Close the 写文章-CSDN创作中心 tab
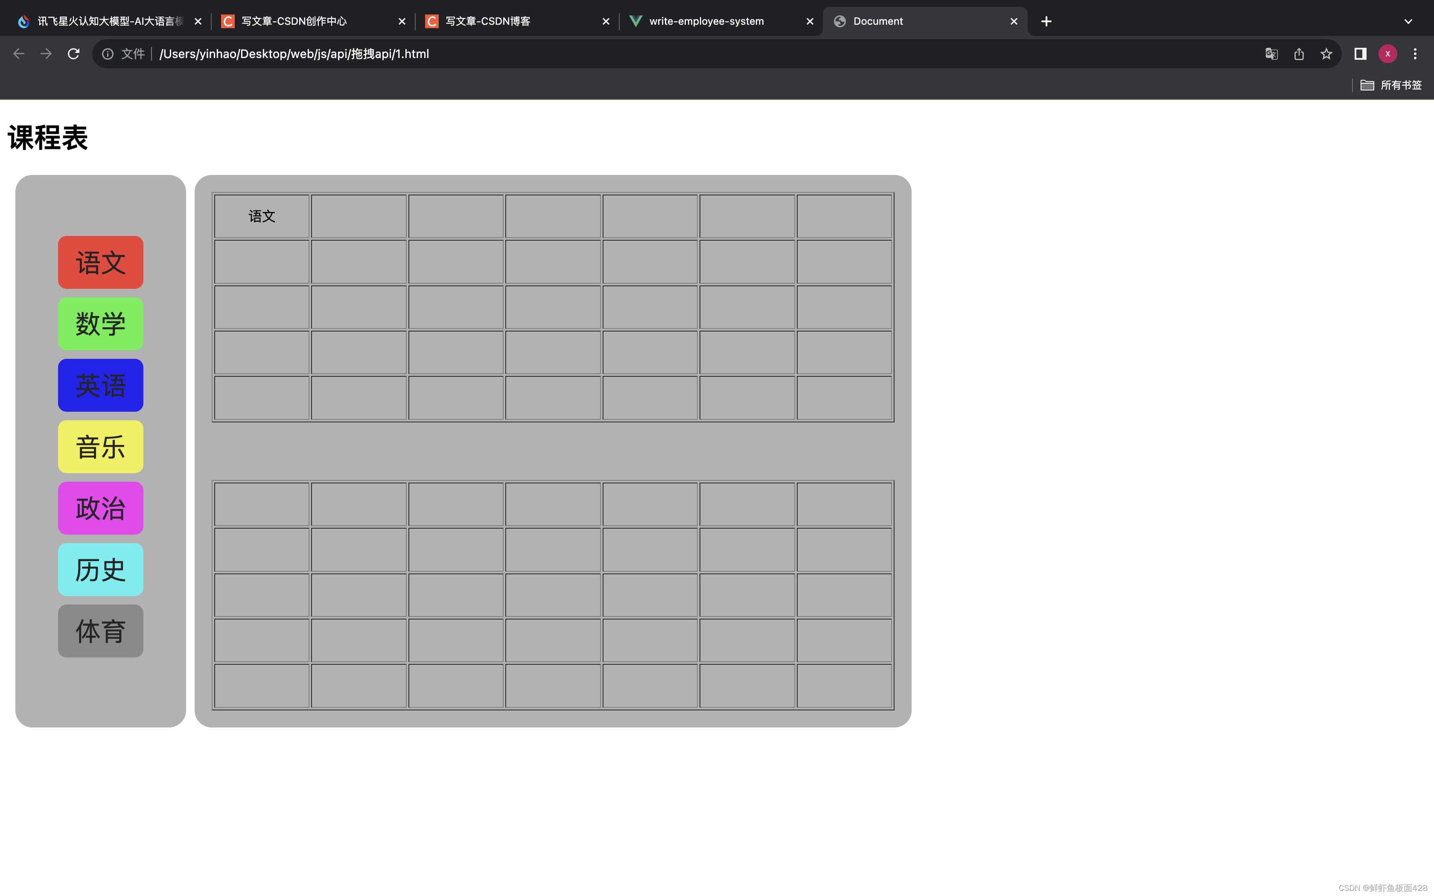This screenshot has height=896, width=1434. [x=402, y=21]
